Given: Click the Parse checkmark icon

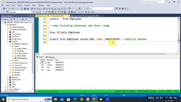Looking at the screenshot, I should (x=46, y=12).
